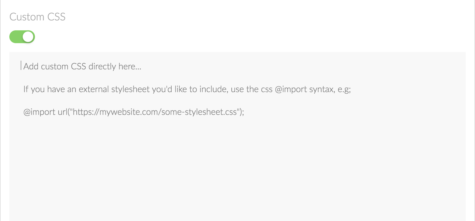The height and width of the screenshot is (221, 475).
Task: Click the @import url example line
Action: pyautogui.click(x=133, y=112)
